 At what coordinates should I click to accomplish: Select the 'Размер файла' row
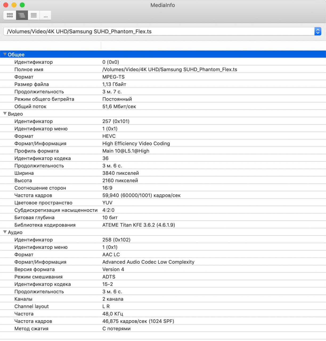coord(163,84)
